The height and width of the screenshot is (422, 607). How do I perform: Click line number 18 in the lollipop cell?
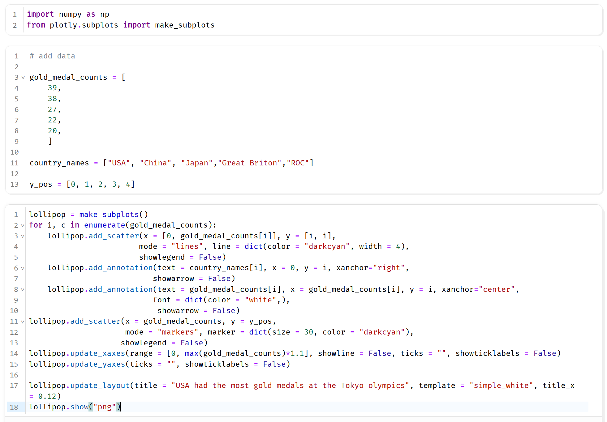(x=14, y=407)
